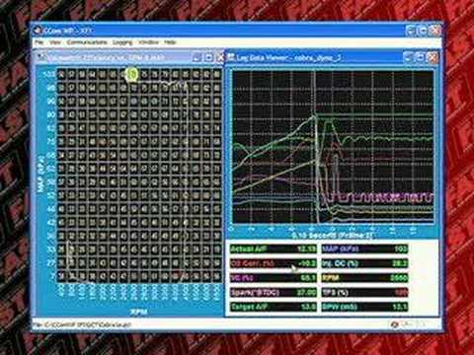
Task: Minimize the Log Data Viewer window
Action: pos(408,57)
